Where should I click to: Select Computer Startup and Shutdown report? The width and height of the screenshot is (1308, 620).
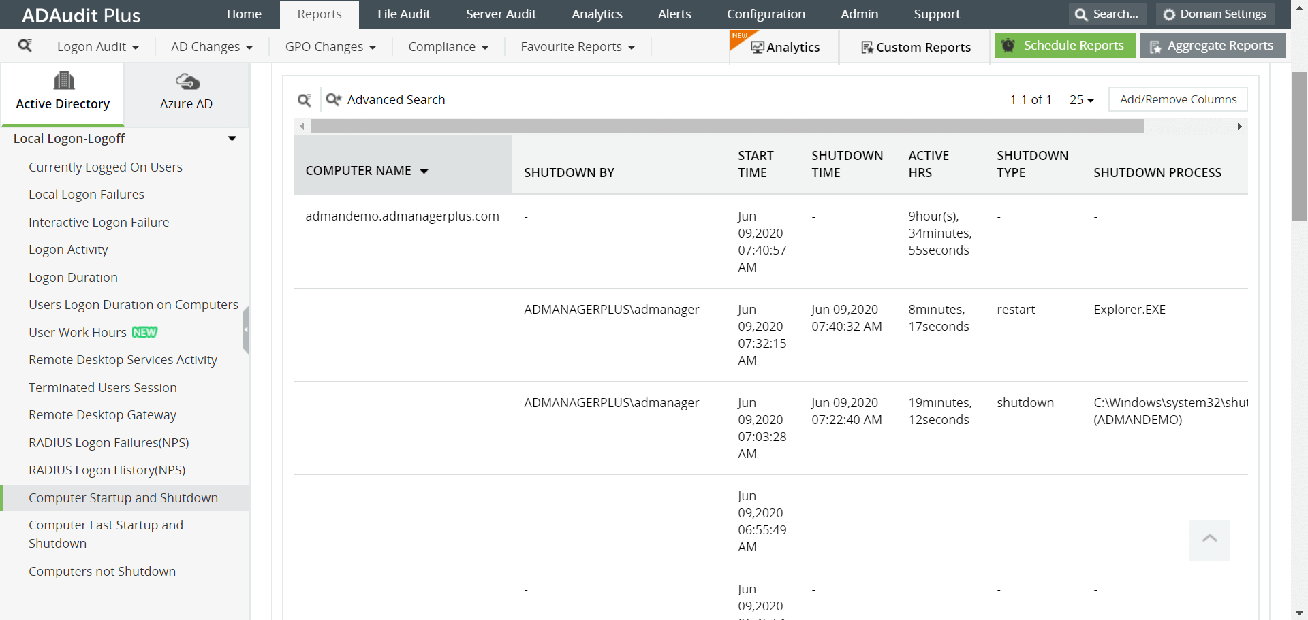pos(123,498)
